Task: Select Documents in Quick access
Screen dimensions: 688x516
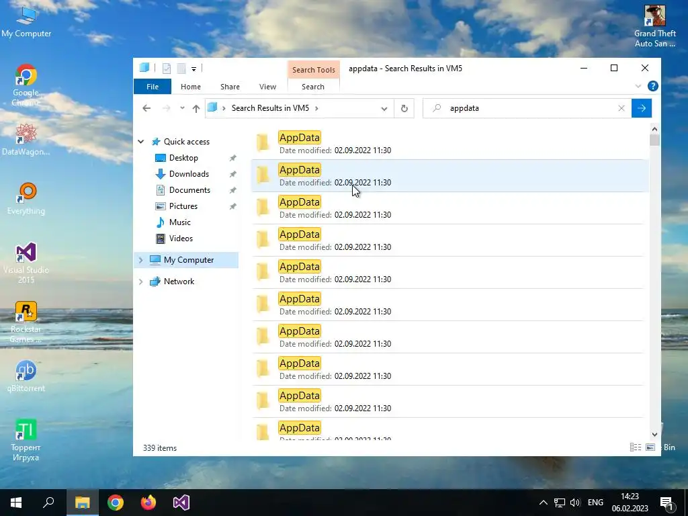Action: (189, 190)
